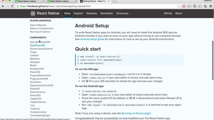Open Native UI Components guide
Screen dimensions: 214x120
click(x=41, y=28)
